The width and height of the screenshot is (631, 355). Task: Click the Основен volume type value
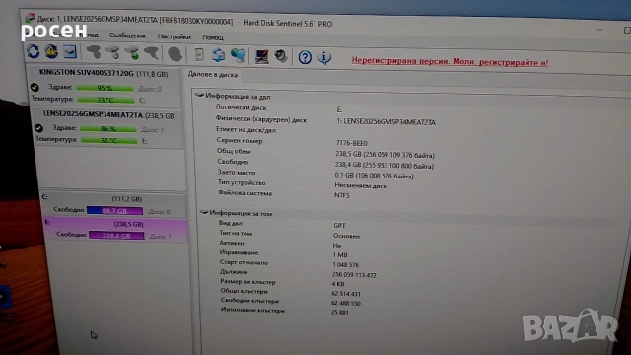point(346,236)
